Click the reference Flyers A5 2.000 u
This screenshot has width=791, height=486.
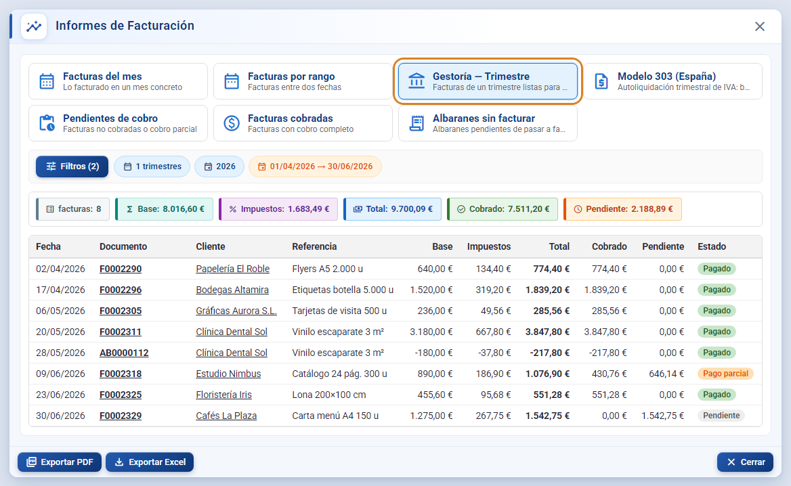point(327,269)
